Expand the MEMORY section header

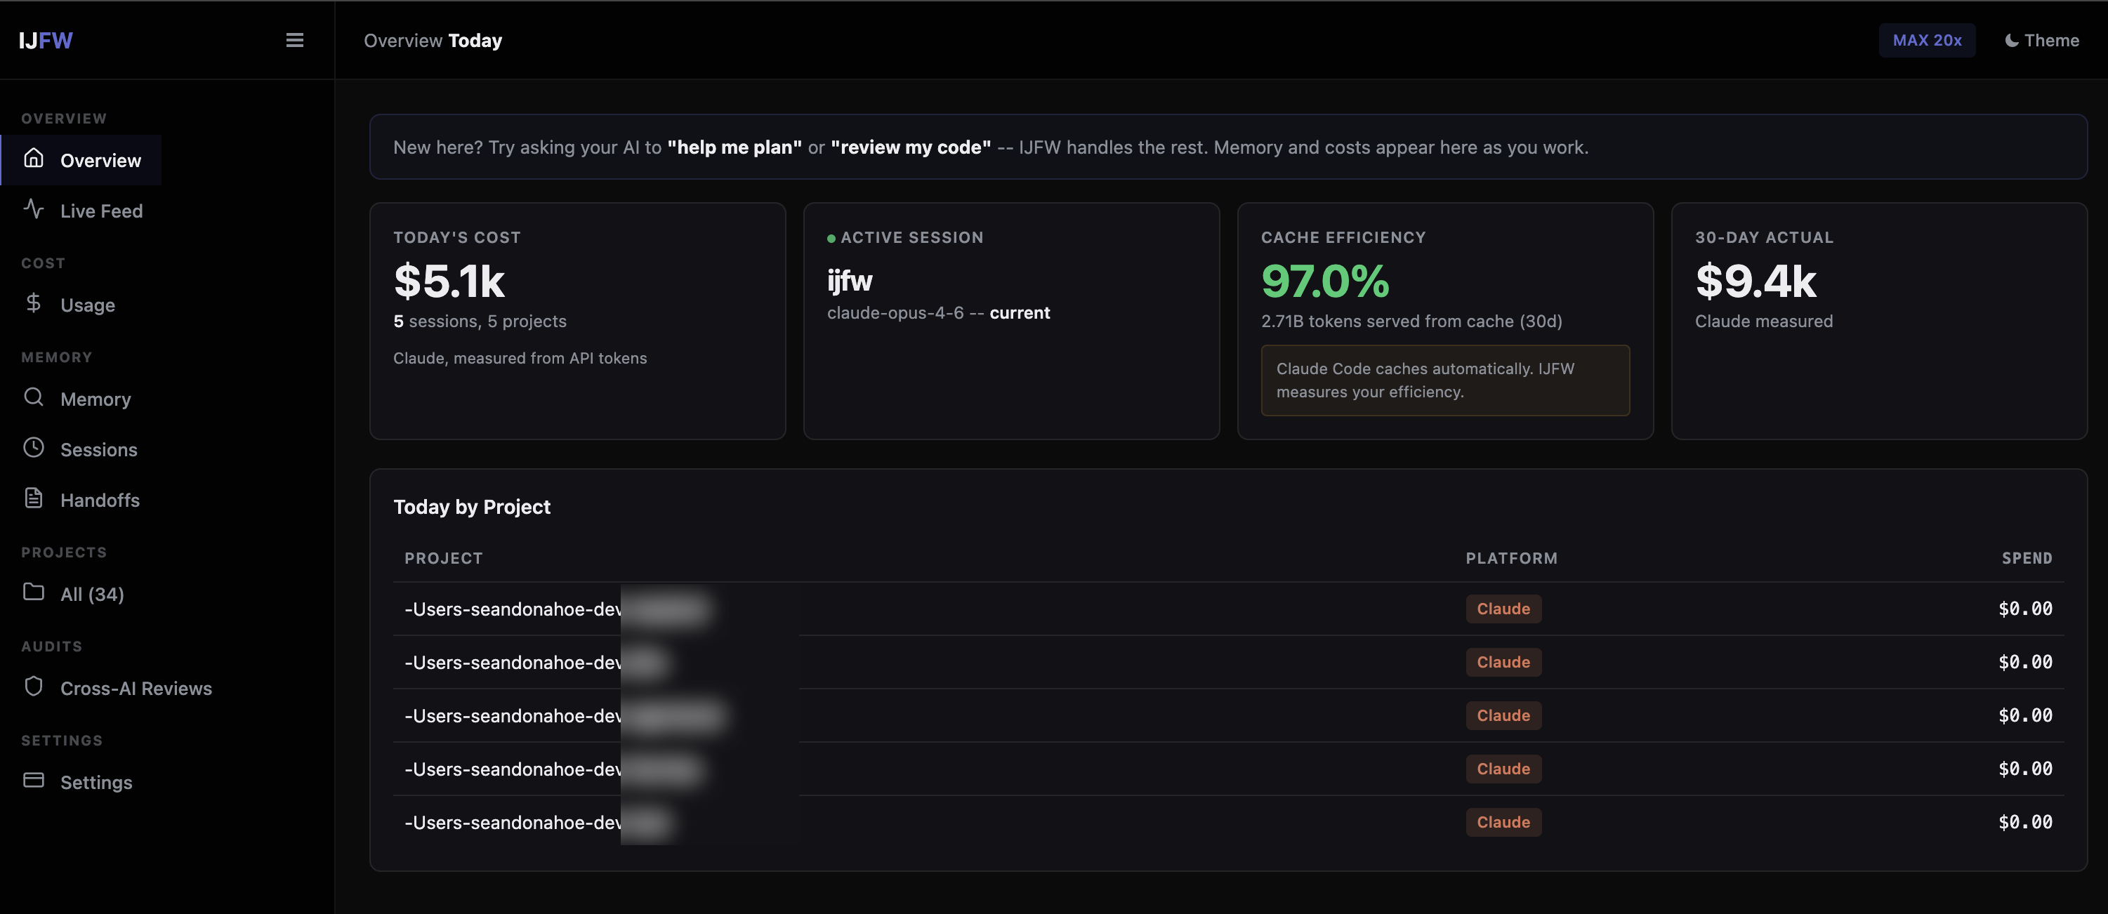55,357
